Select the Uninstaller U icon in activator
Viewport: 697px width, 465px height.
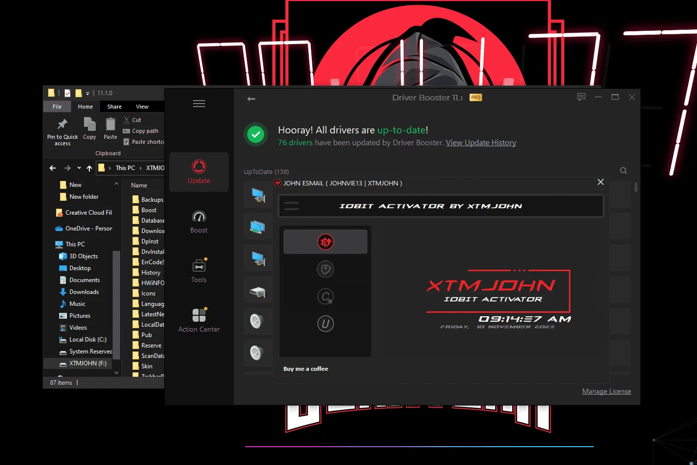tap(325, 324)
